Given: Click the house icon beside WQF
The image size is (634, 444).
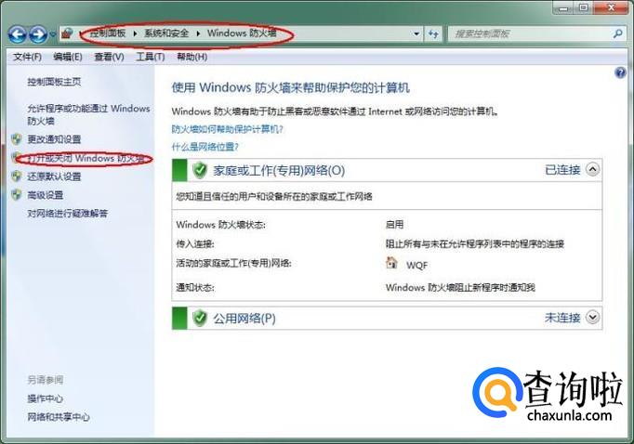Looking at the screenshot, I should coord(391,263).
